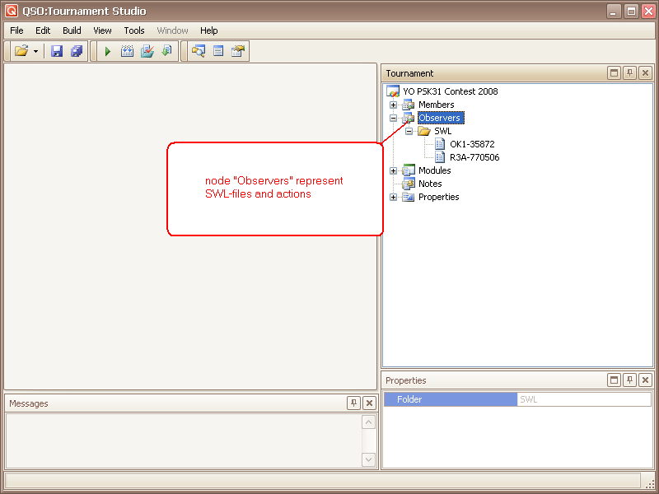Click the Open folder toolbar icon
Screen dimensions: 659x494
[21, 51]
